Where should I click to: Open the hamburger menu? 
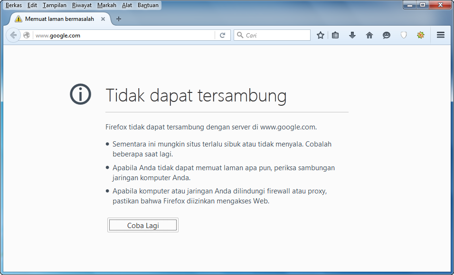click(440, 35)
